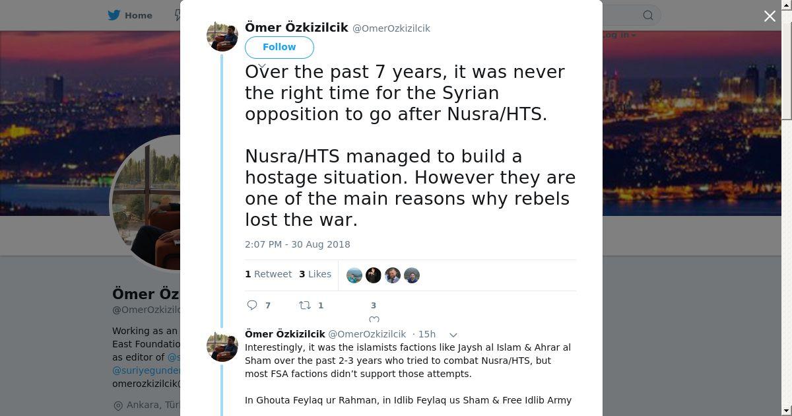Follow Ömer Özkizilcik
792x416 pixels.
279,47
